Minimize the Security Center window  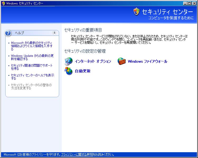(x=185, y=3)
